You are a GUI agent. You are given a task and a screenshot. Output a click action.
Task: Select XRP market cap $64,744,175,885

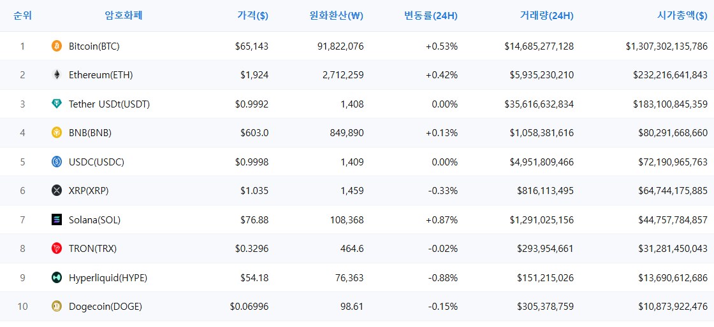tap(673, 191)
